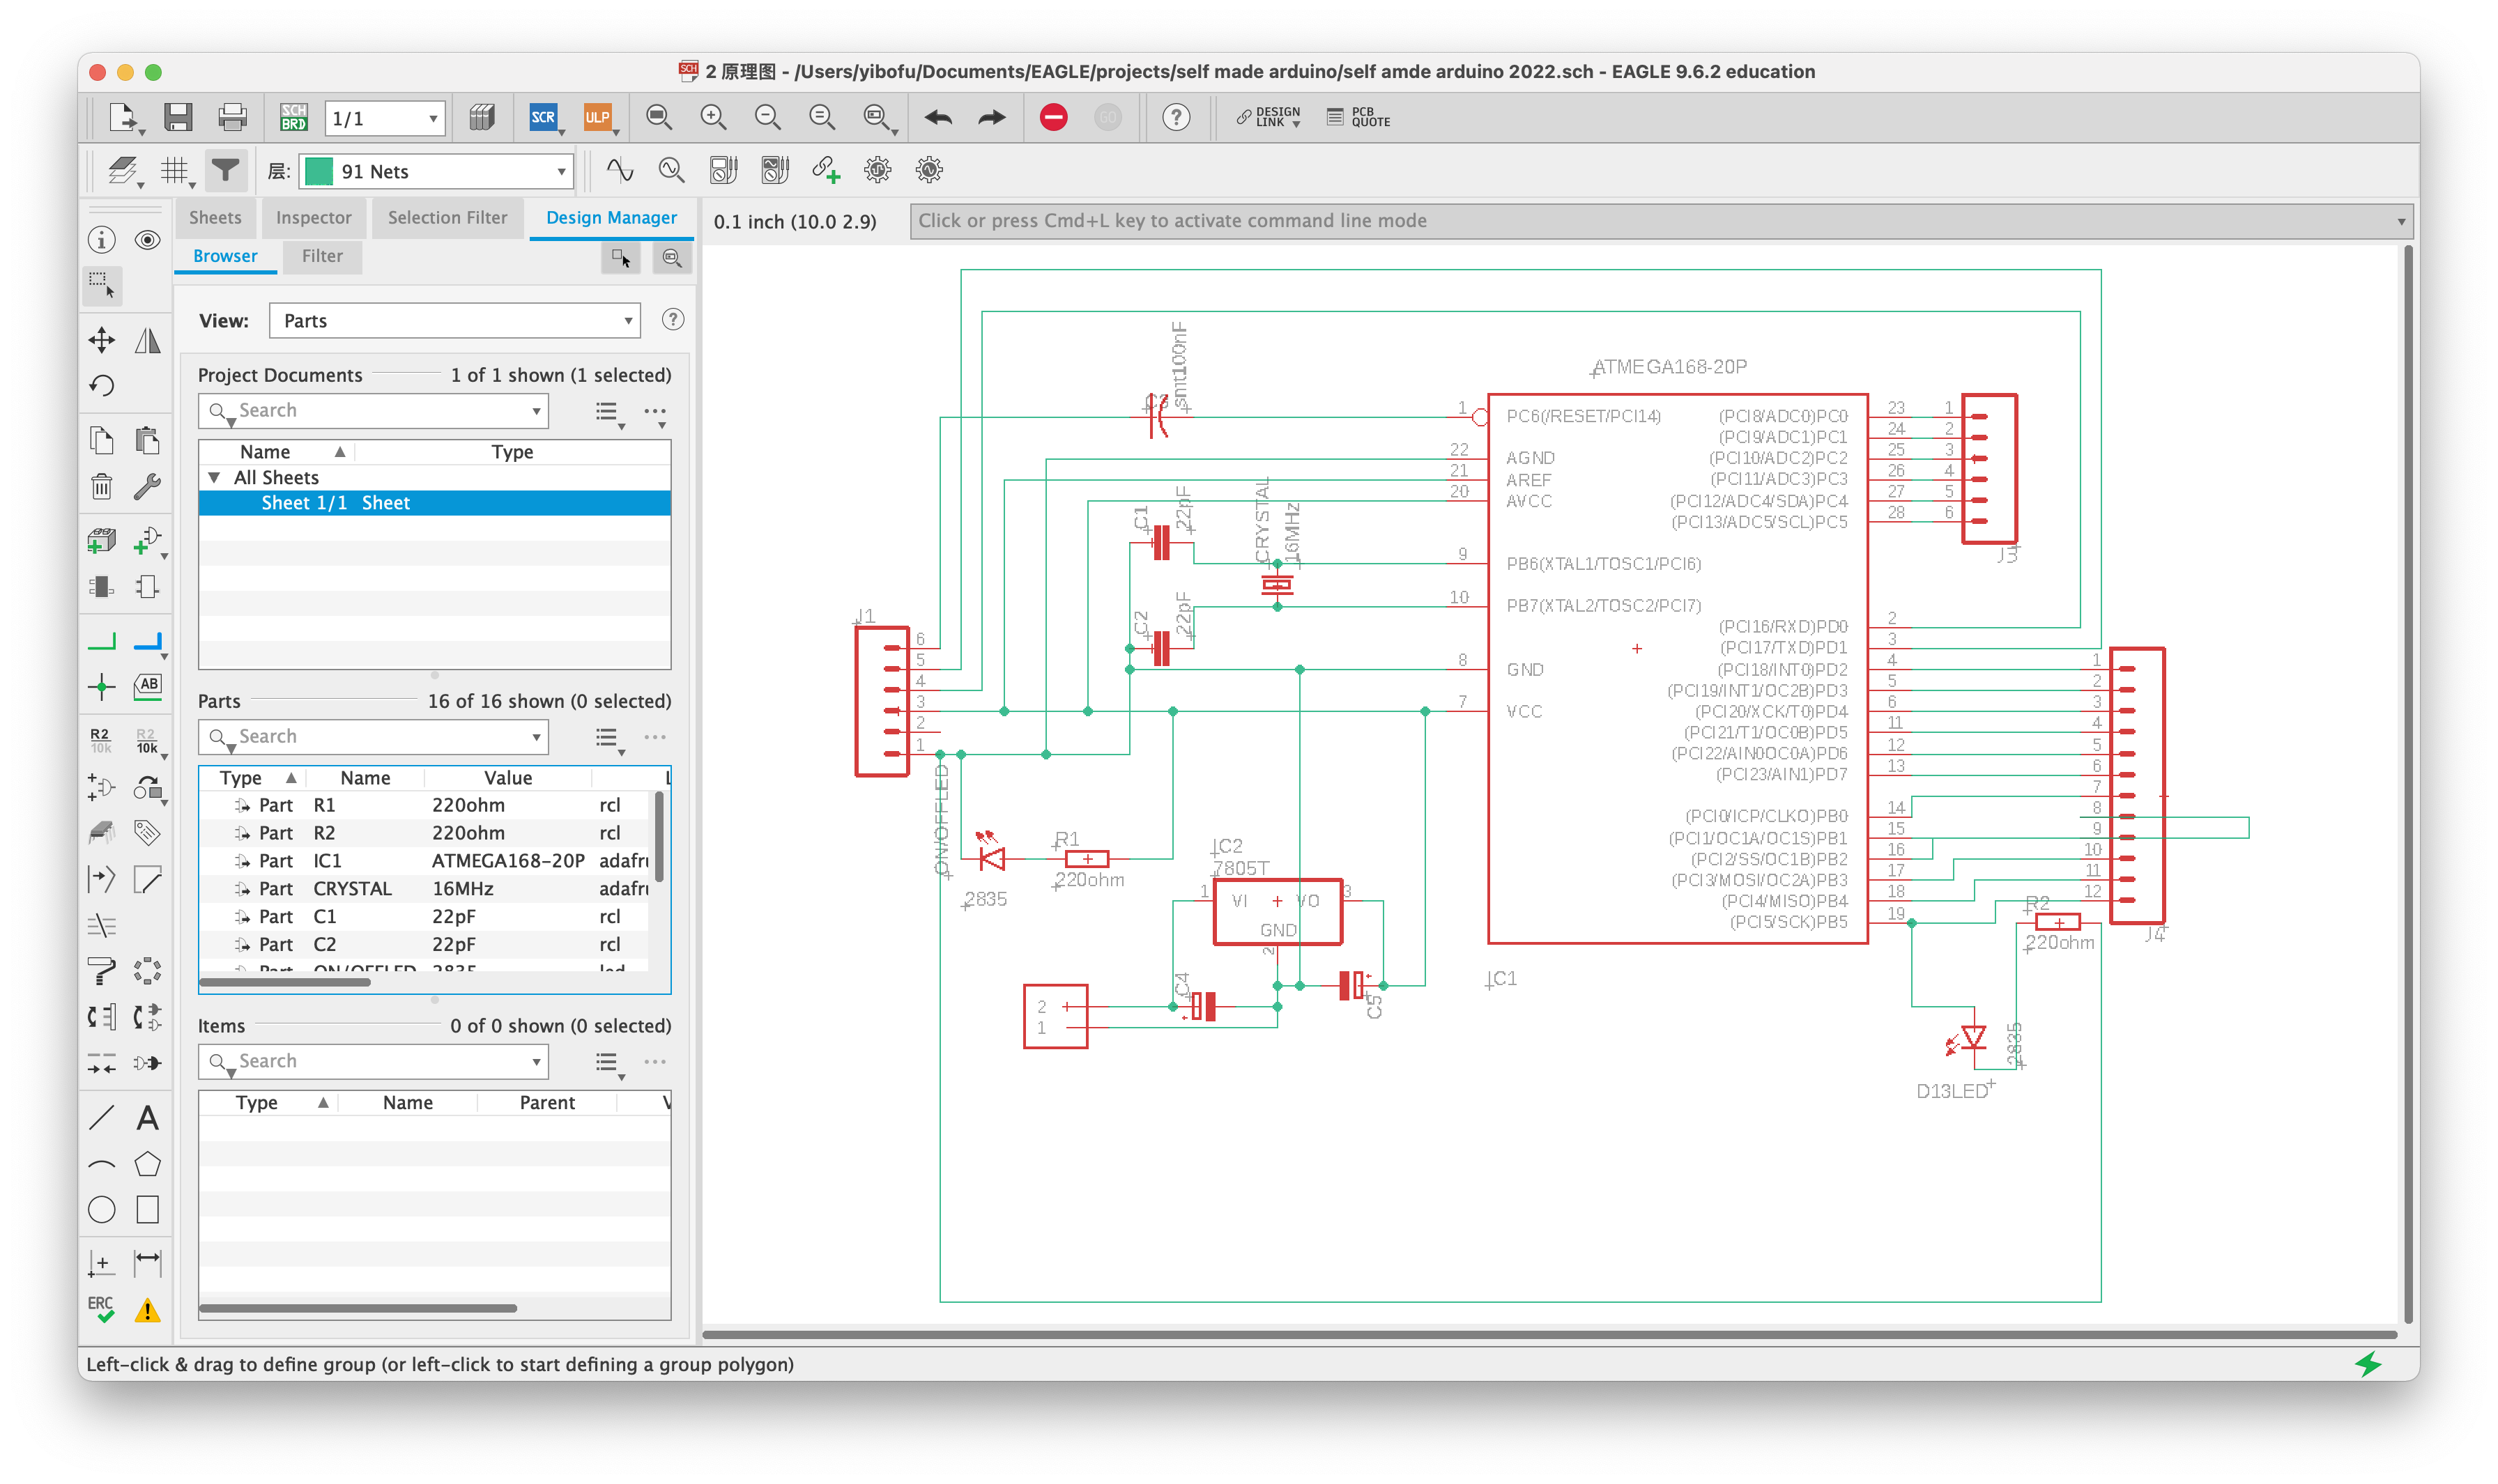Switch to the Inspector tab

[x=313, y=218]
